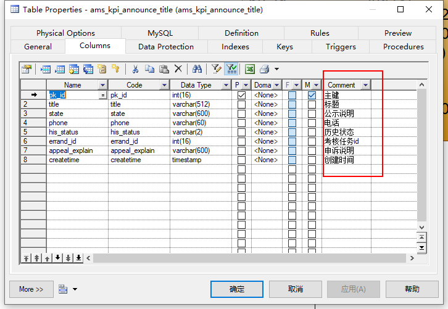Screen dimensions: 448x309
Task: Click the Create Index toolbar icon
Action: 102,69
